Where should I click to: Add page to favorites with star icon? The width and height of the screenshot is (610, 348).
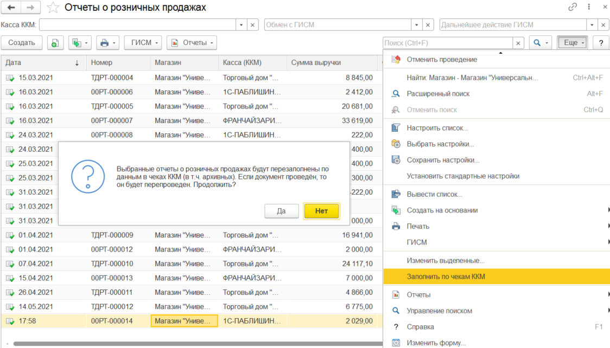tap(53, 8)
